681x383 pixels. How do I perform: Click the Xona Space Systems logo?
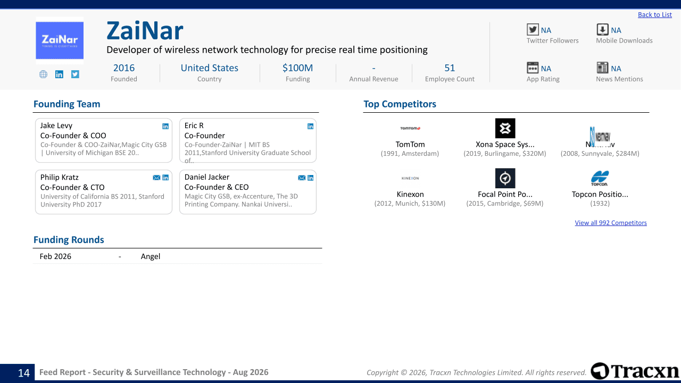pyautogui.click(x=505, y=128)
